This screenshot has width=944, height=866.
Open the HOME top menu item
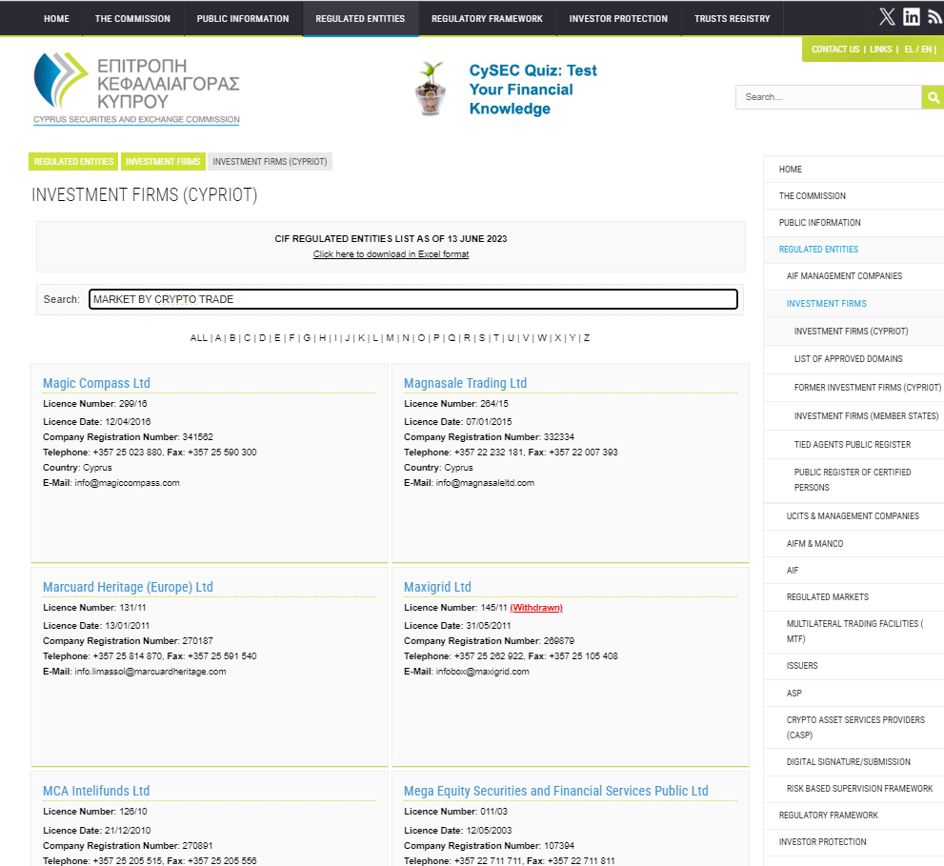(56, 19)
